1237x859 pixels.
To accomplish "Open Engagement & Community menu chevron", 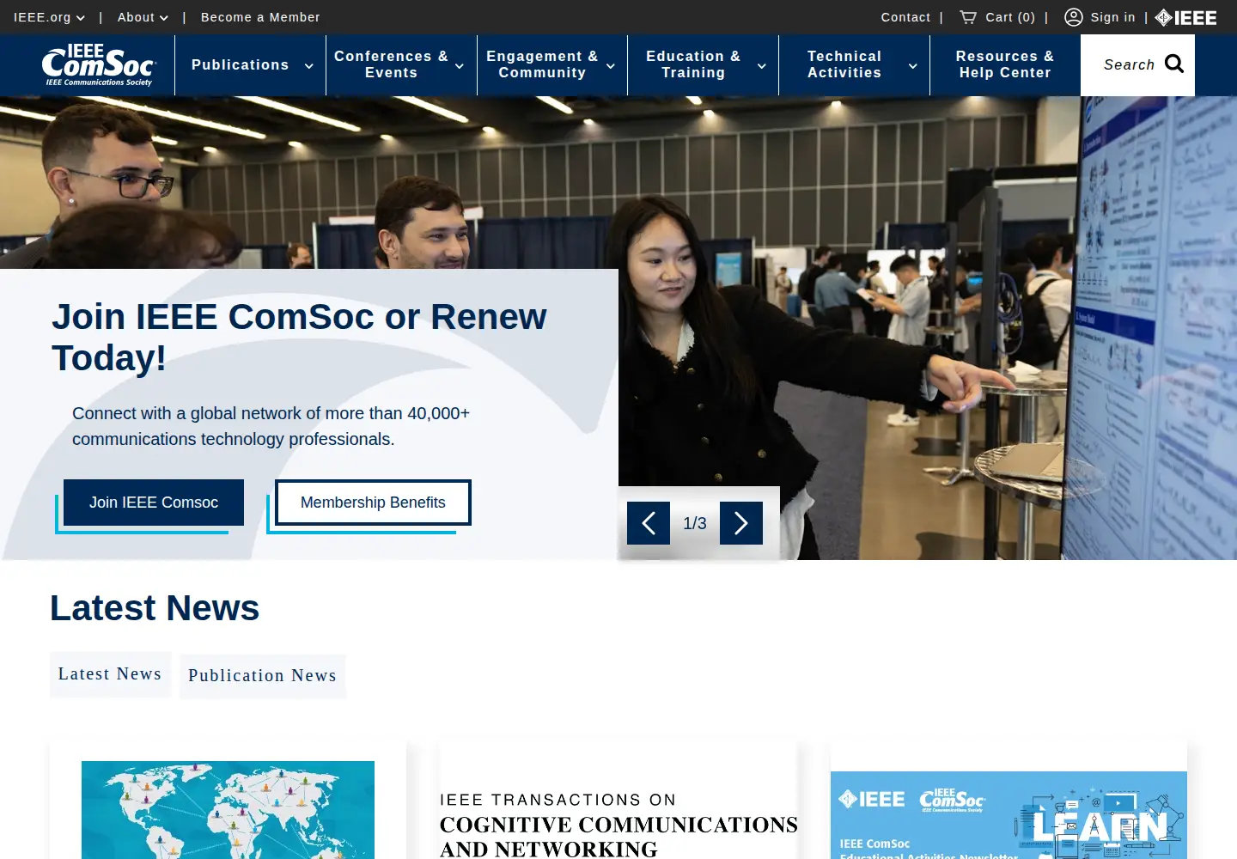I will pyautogui.click(x=611, y=65).
